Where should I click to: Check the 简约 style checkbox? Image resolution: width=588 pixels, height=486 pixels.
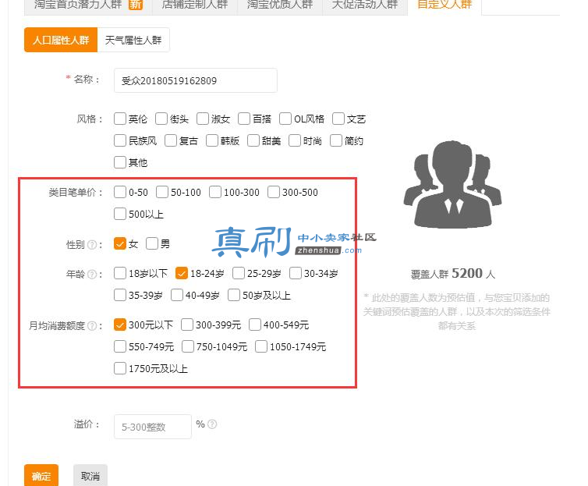tap(336, 140)
